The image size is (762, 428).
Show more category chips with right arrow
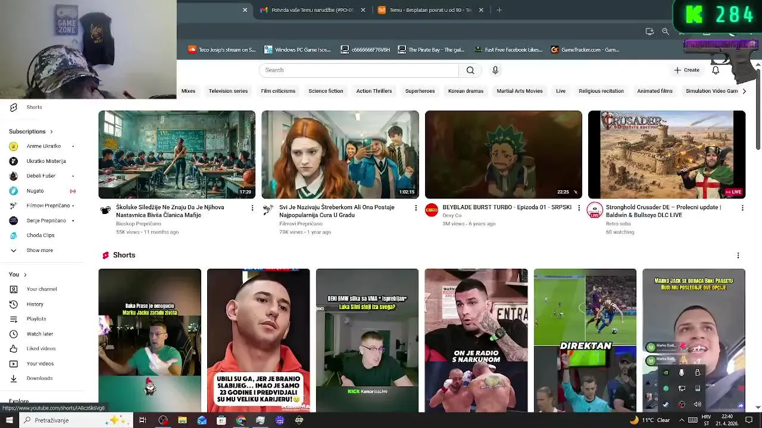(744, 91)
